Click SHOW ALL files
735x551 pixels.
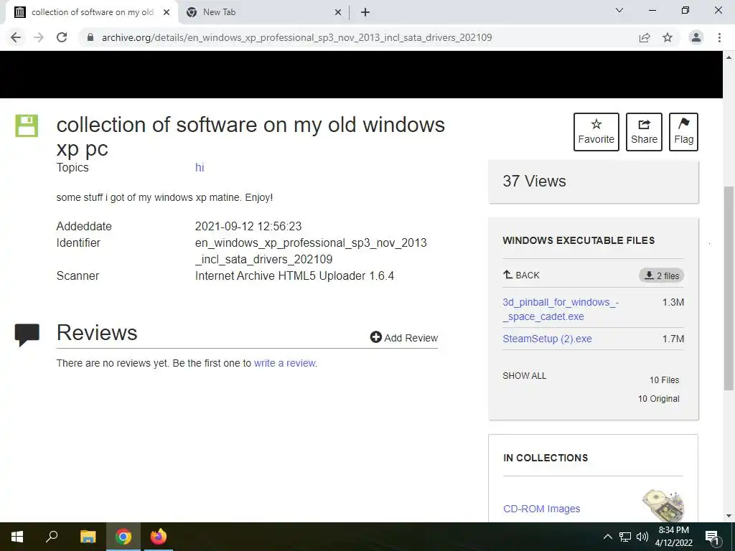[x=525, y=376]
